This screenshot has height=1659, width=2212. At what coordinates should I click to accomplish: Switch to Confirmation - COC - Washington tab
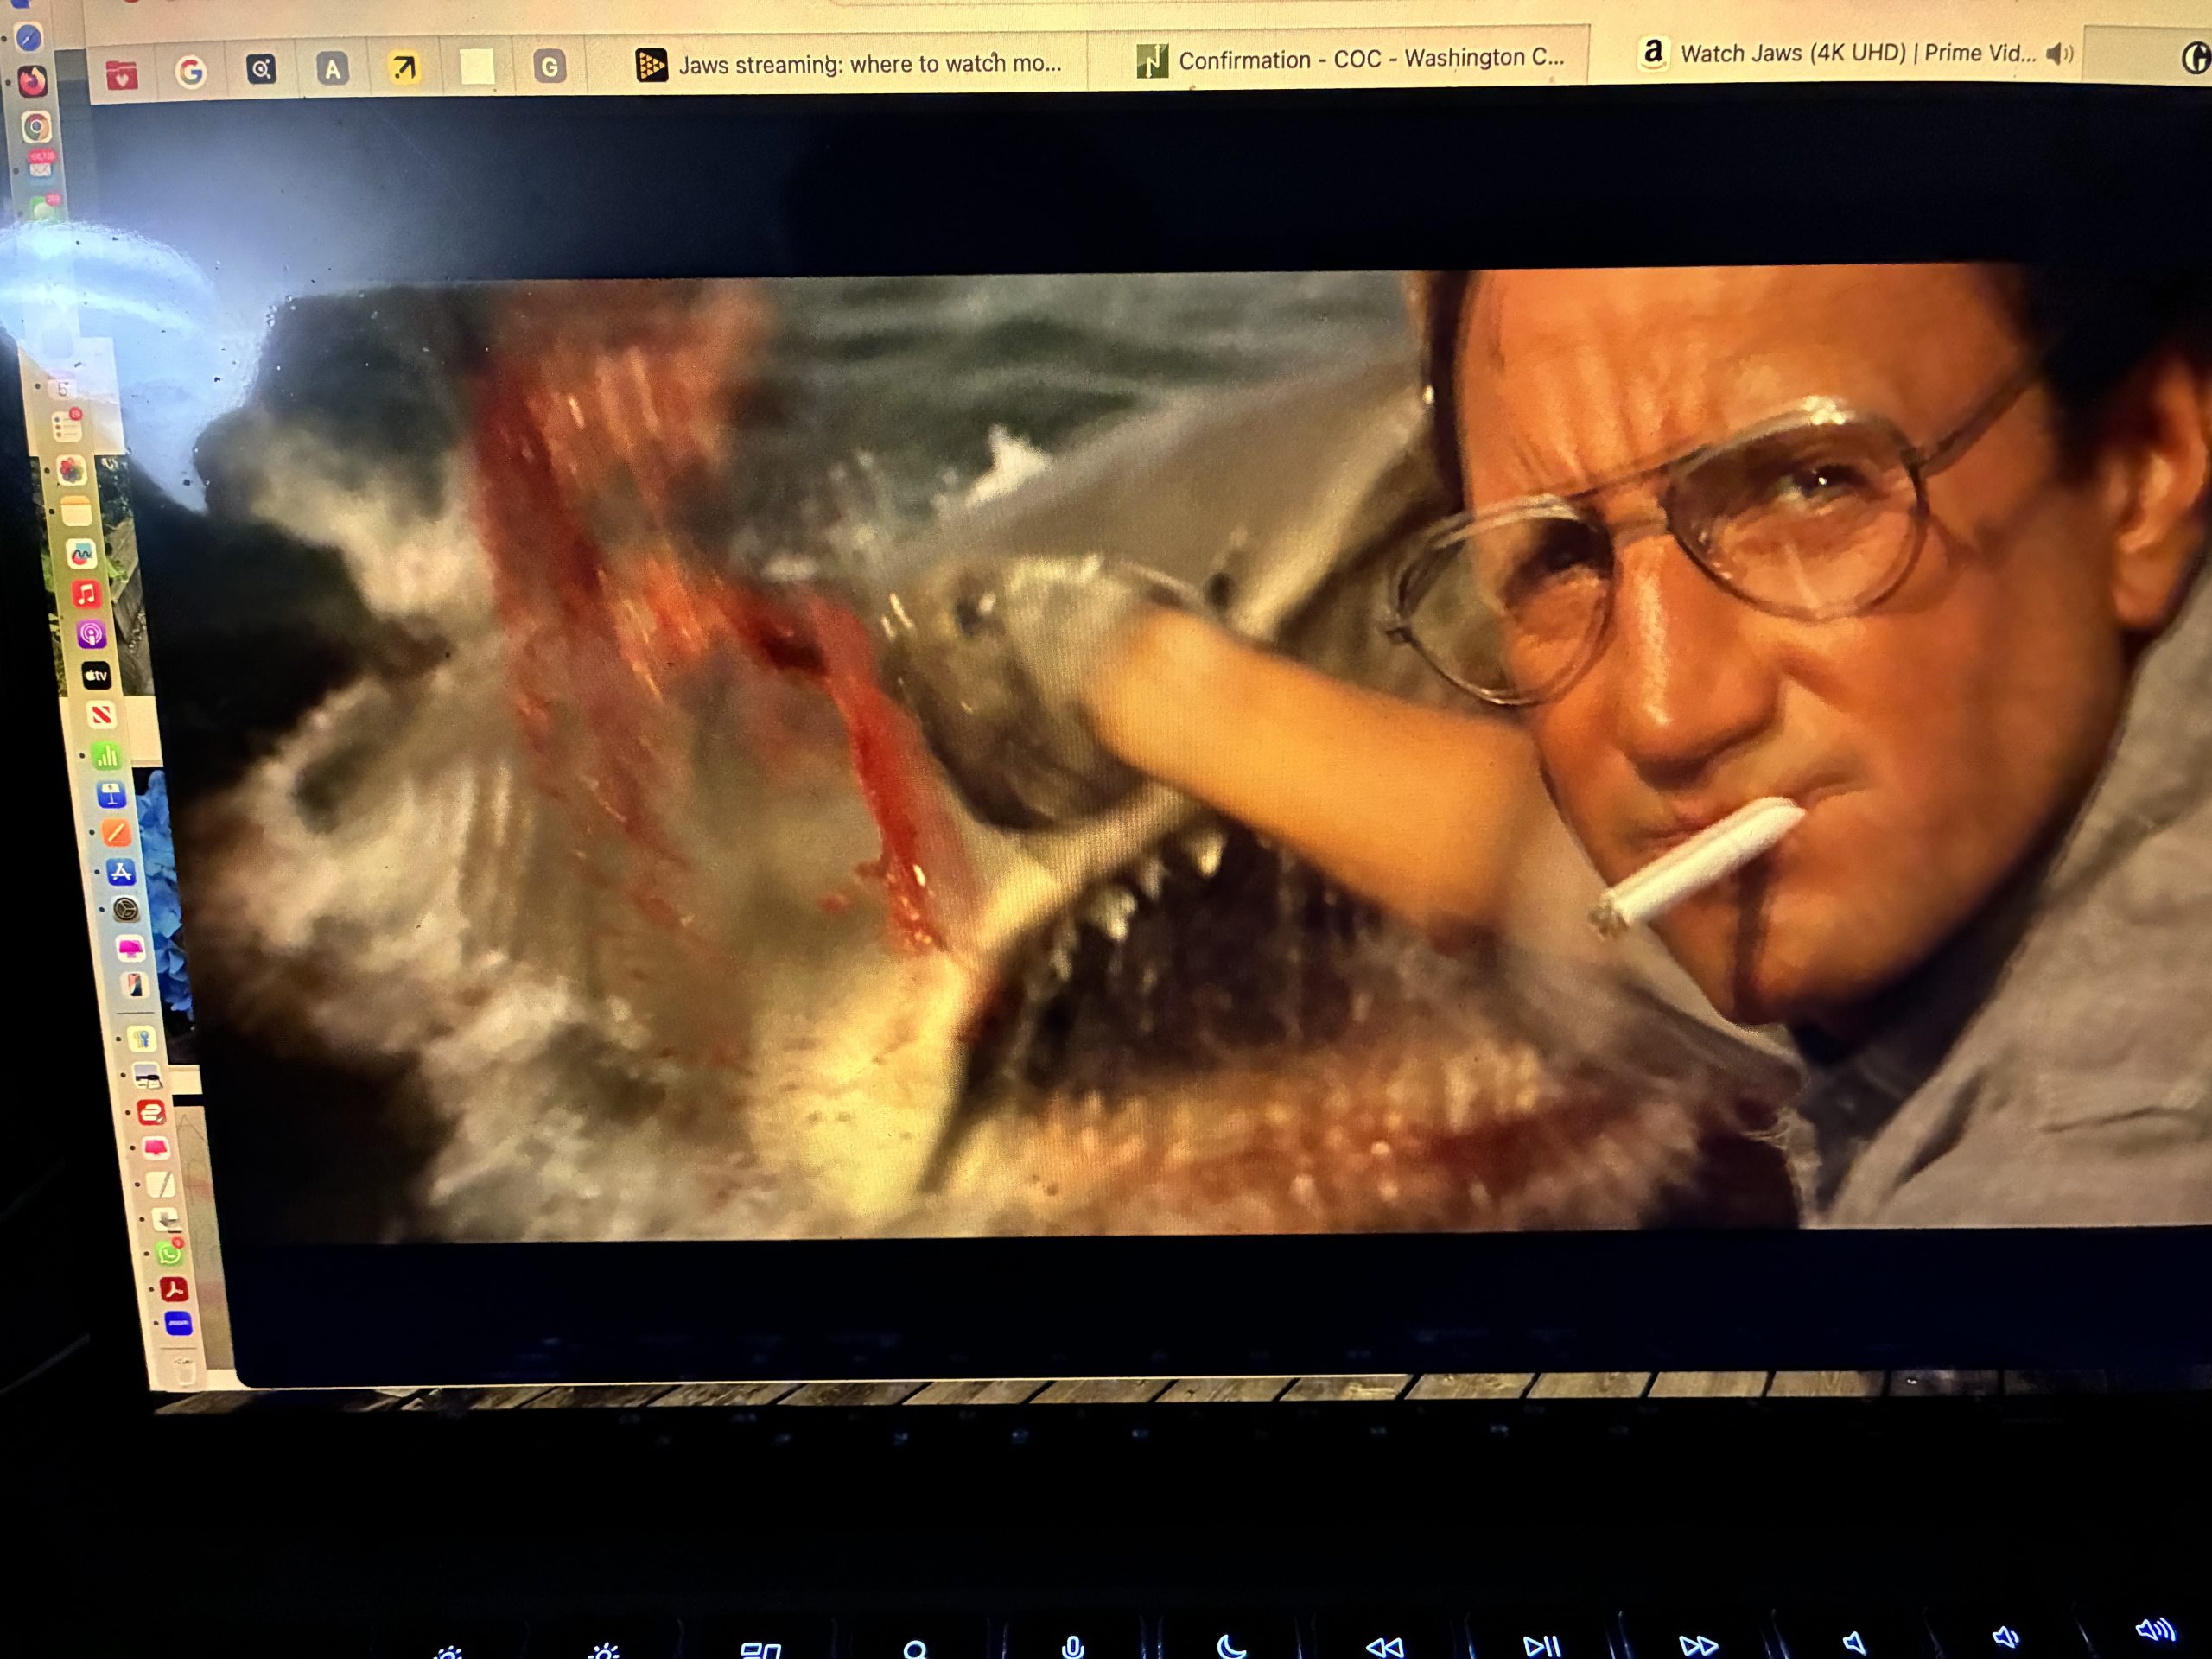(1350, 60)
